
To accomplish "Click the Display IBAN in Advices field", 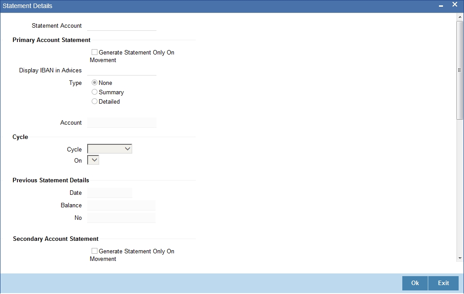I will (x=122, y=71).
